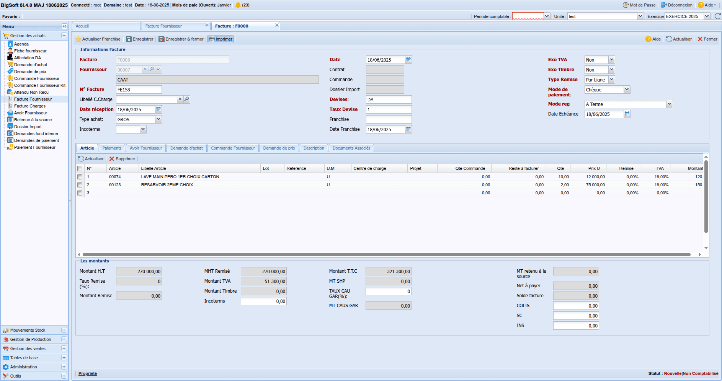Search Fournisseur with magnifier icon
This screenshot has height=381, width=722.
[152, 69]
